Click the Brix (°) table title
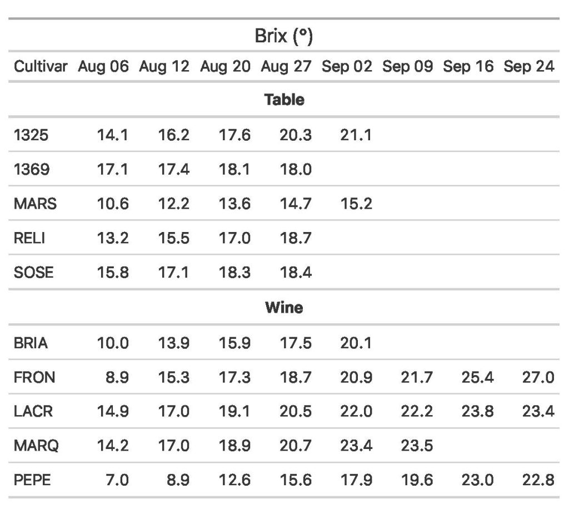The height and width of the screenshot is (513, 569). (284, 37)
